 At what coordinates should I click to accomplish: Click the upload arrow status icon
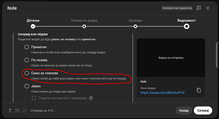(10, 111)
